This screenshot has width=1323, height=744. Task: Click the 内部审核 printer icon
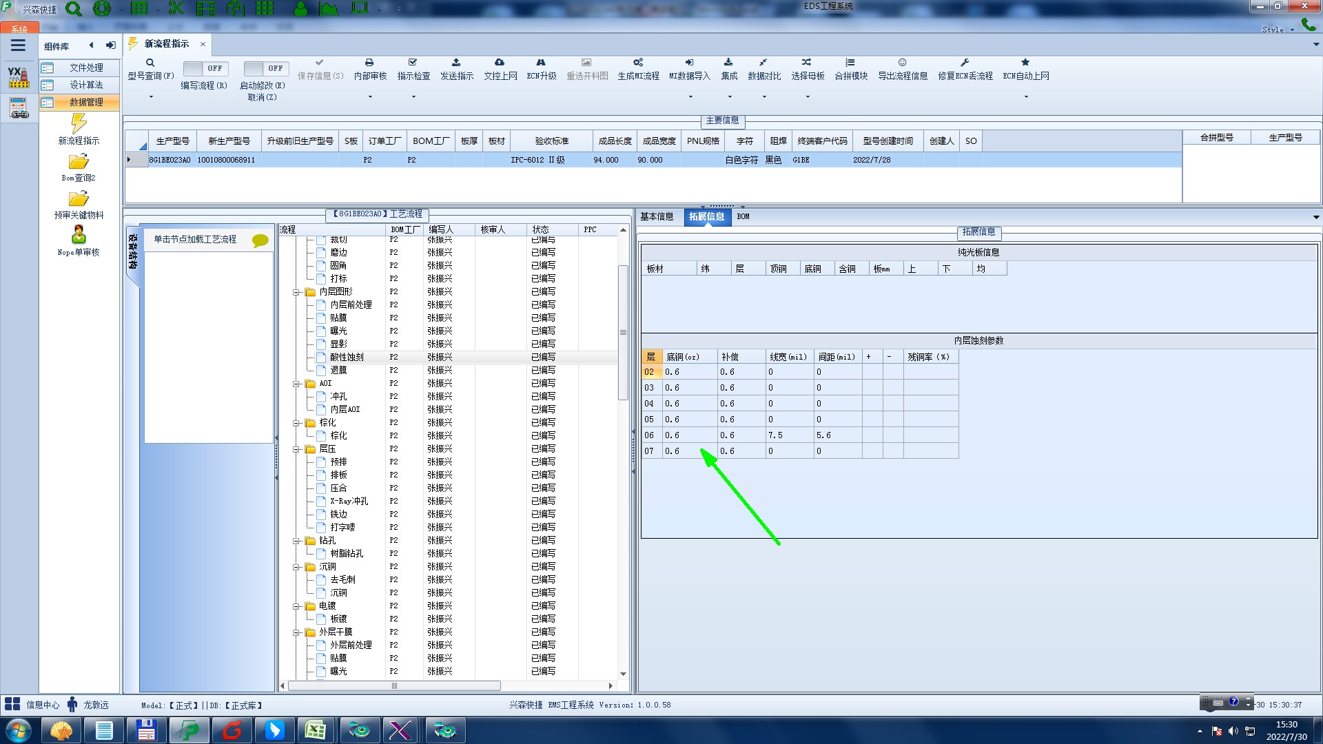click(x=369, y=63)
